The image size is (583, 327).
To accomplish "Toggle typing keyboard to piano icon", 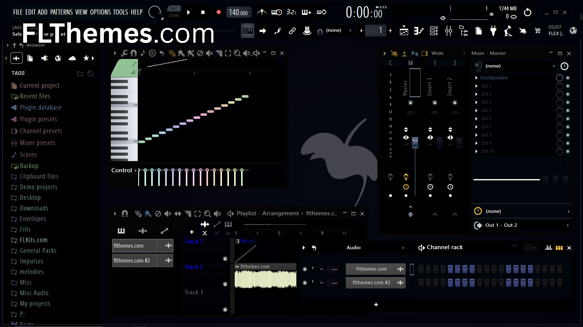I will 247,31.
